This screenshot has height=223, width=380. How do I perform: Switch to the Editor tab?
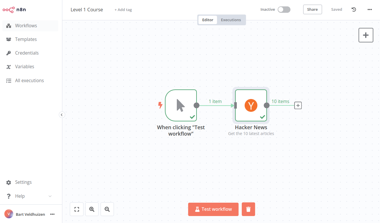(208, 20)
